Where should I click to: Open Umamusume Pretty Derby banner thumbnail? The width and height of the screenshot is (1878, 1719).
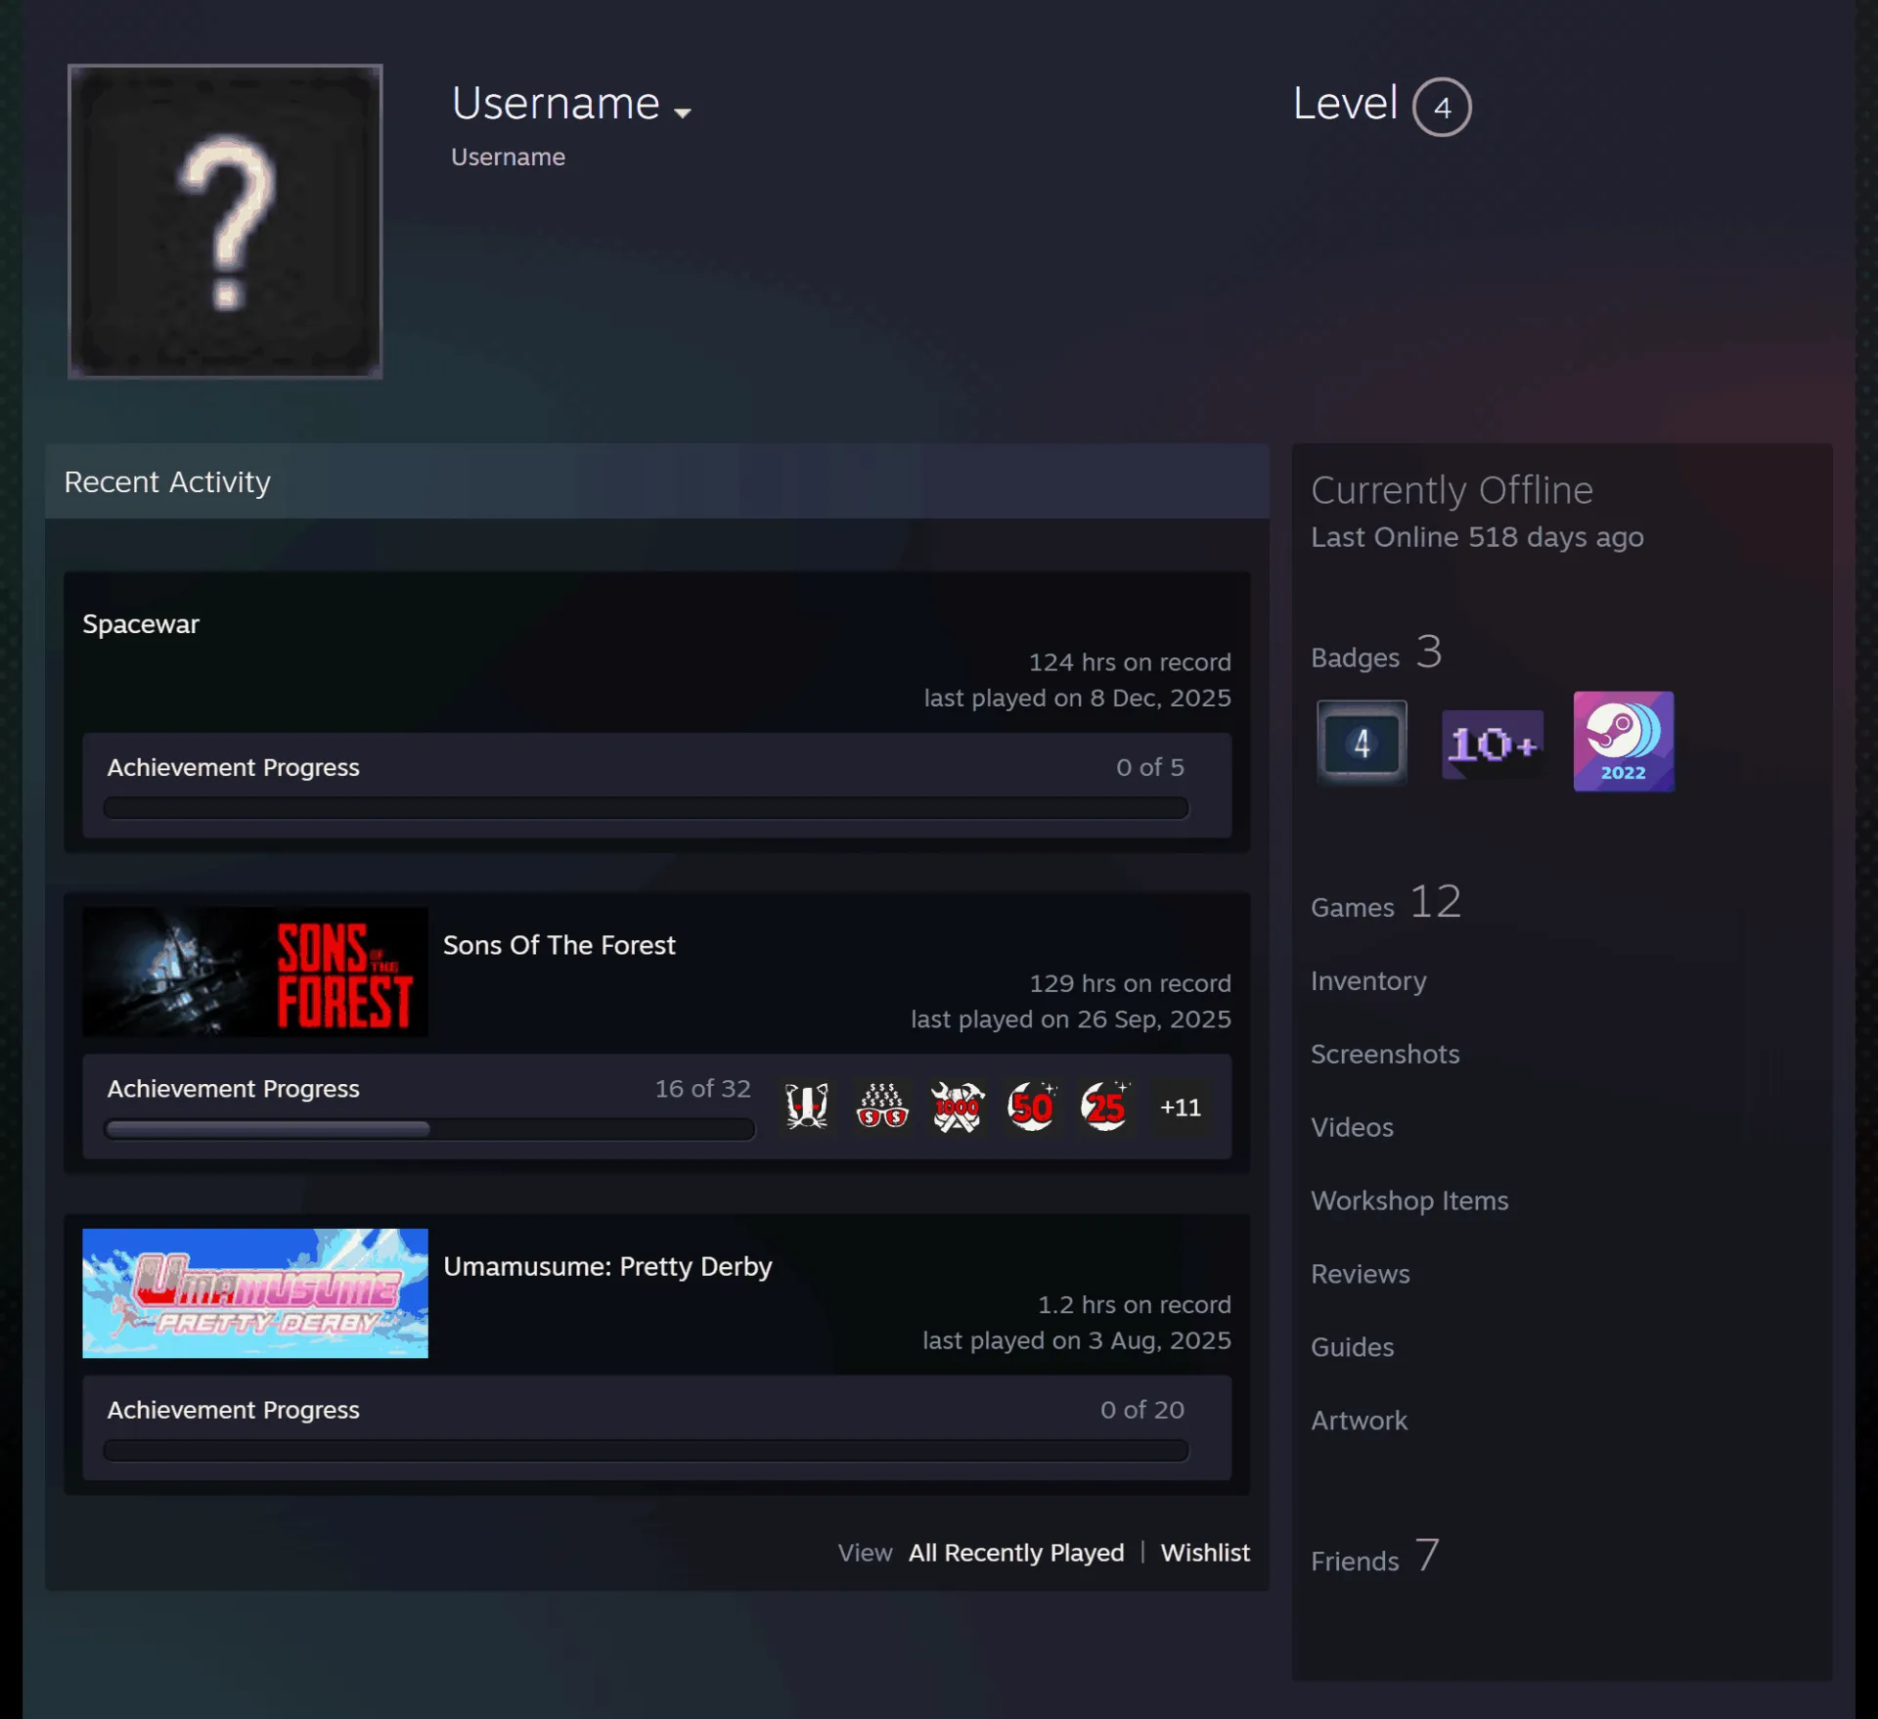[x=255, y=1293]
